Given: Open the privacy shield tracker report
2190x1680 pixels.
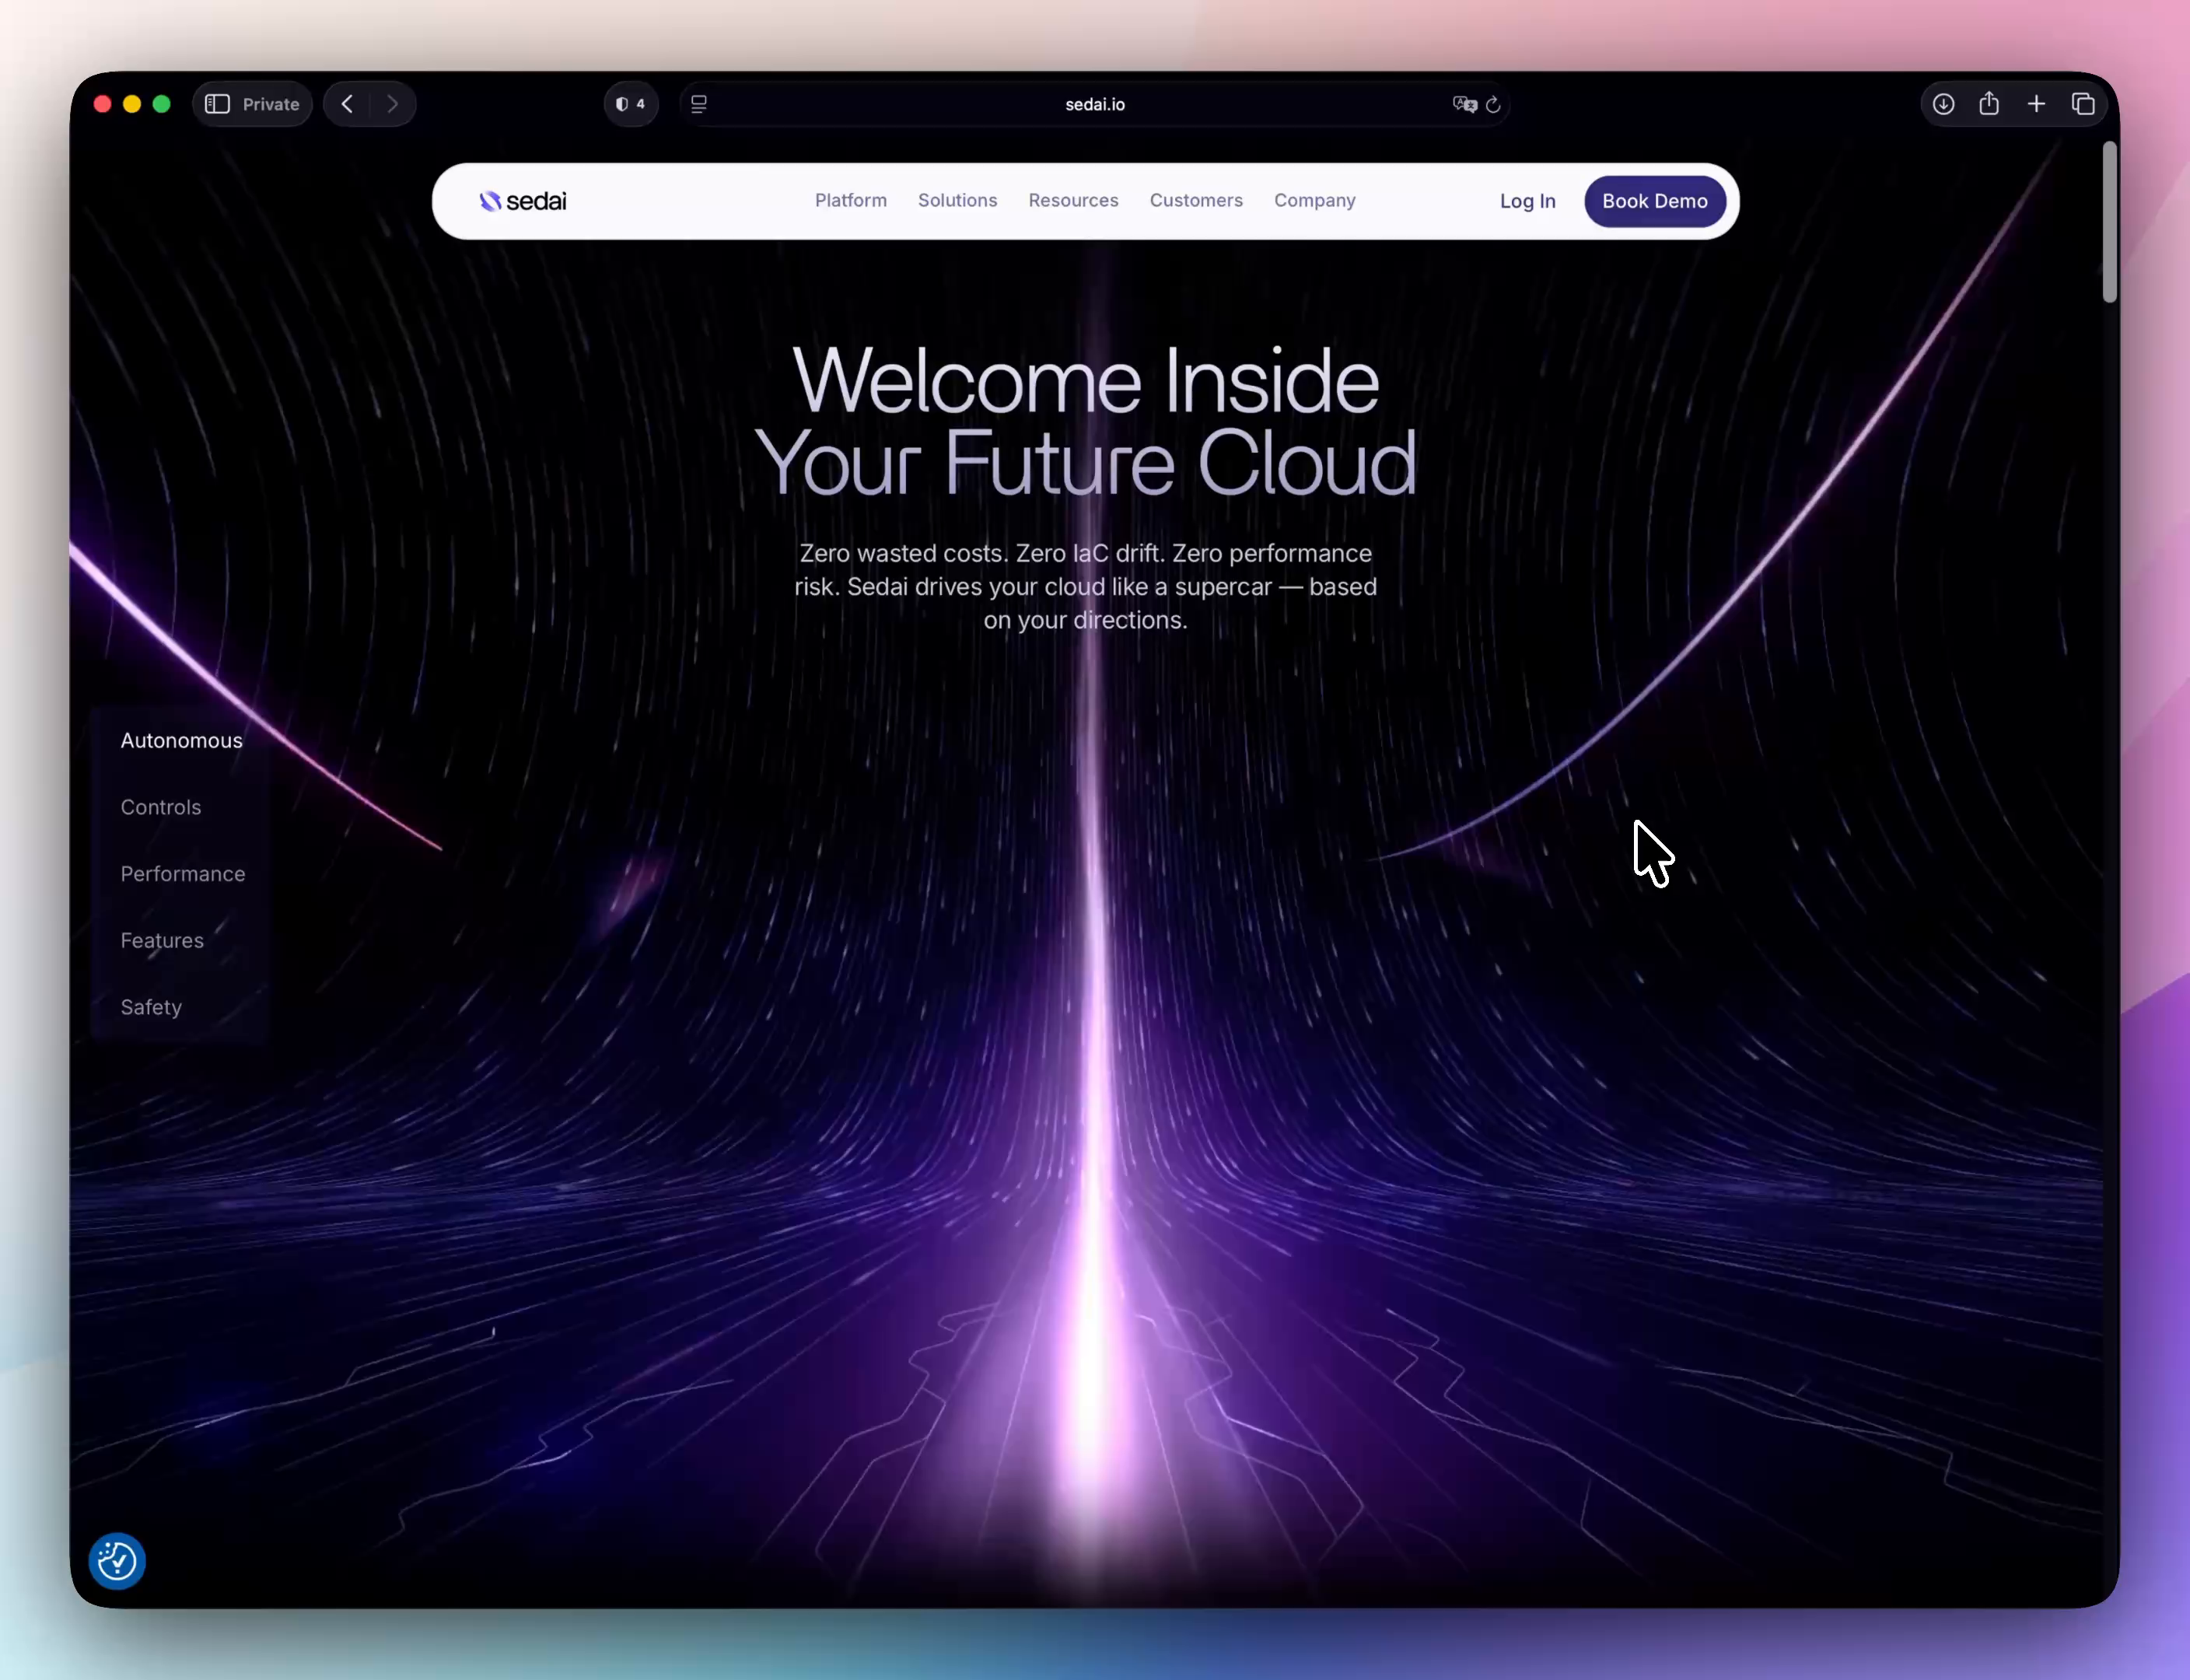Looking at the screenshot, I should point(630,104).
